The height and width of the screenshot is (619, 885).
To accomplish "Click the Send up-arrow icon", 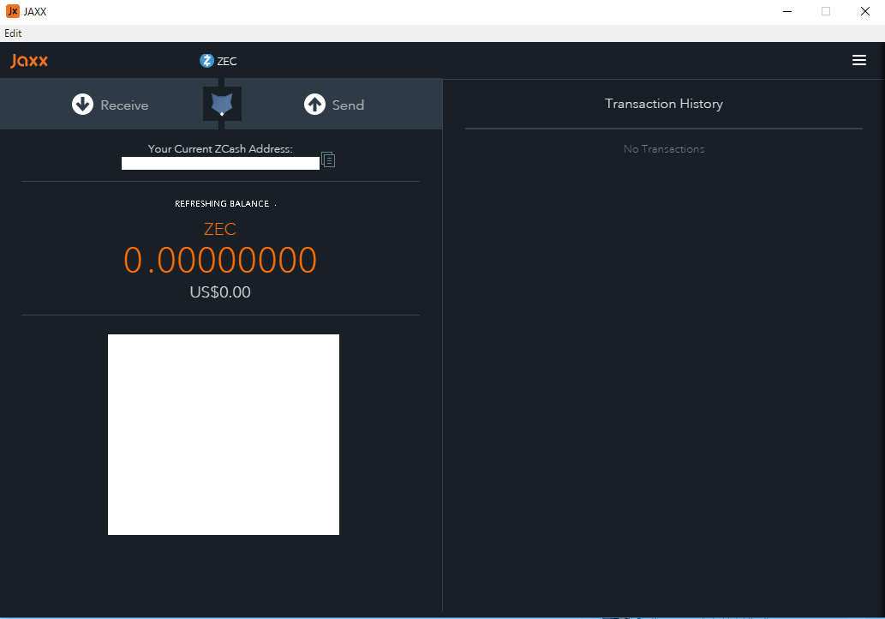I will [315, 105].
